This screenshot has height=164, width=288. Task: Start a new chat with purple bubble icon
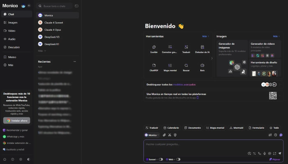pyautogui.click(x=281, y=135)
